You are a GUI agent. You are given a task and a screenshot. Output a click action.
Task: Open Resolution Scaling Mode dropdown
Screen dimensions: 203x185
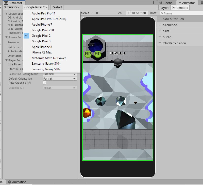60,74
